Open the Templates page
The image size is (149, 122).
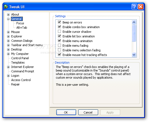point(18,63)
